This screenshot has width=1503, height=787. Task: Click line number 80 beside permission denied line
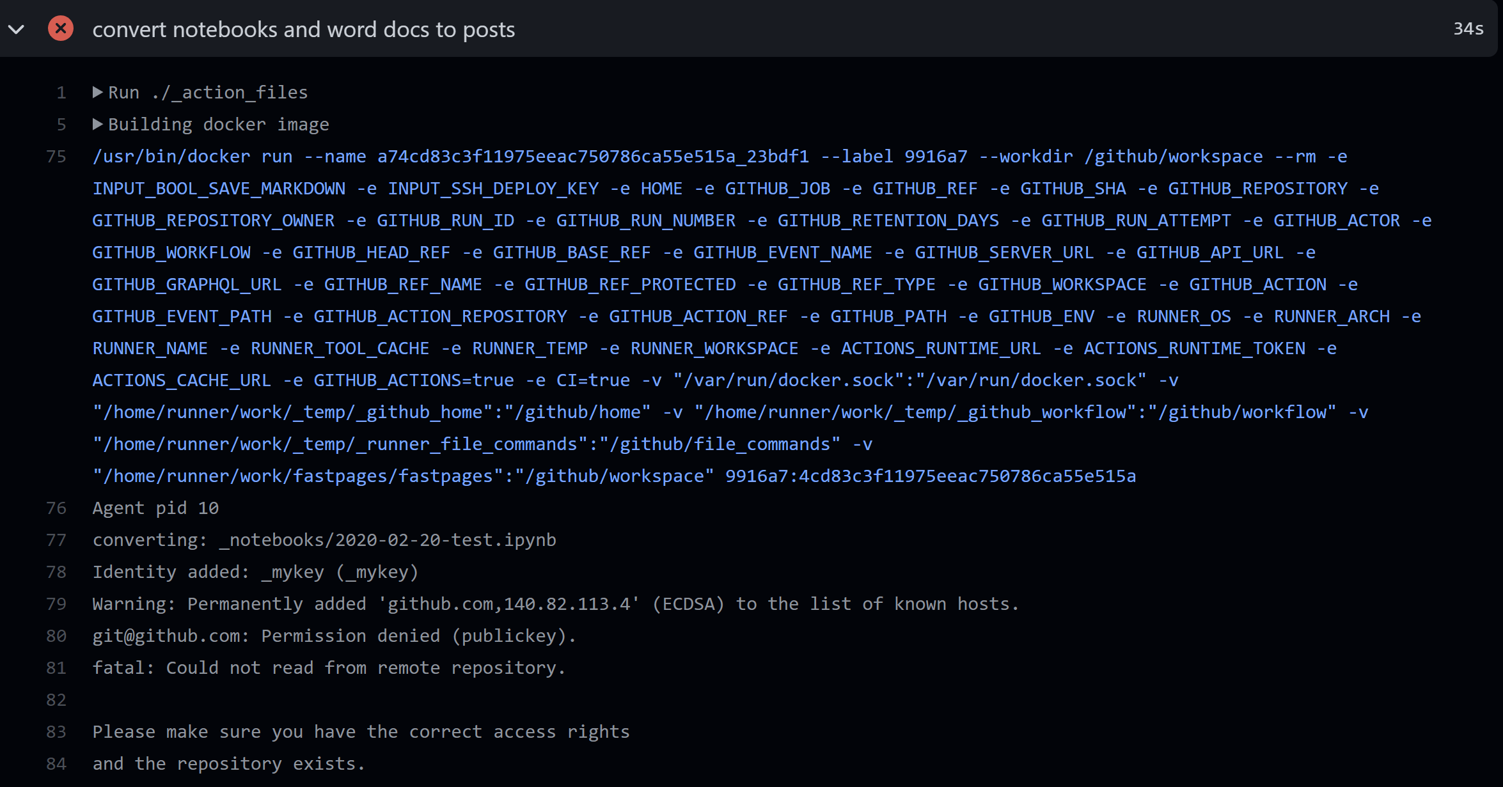56,635
